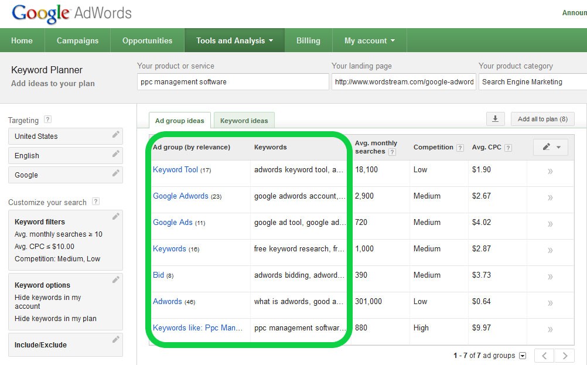This screenshot has height=365, width=587.
Task: Click the Your landing page URL field
Action: 404,81
